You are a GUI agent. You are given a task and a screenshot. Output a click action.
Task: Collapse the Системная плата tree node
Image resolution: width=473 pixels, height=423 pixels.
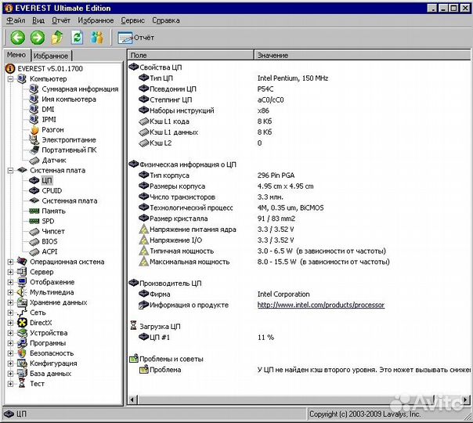10,170
